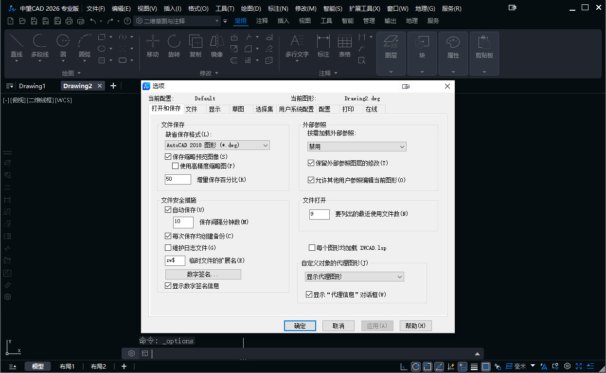Click the 保存间隔分钟数 input field

click(x=183, y=222)
